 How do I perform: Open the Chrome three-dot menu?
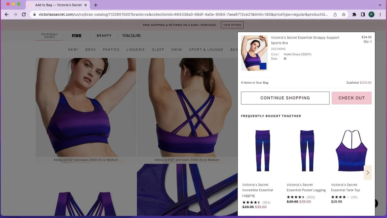click(380, 14)
